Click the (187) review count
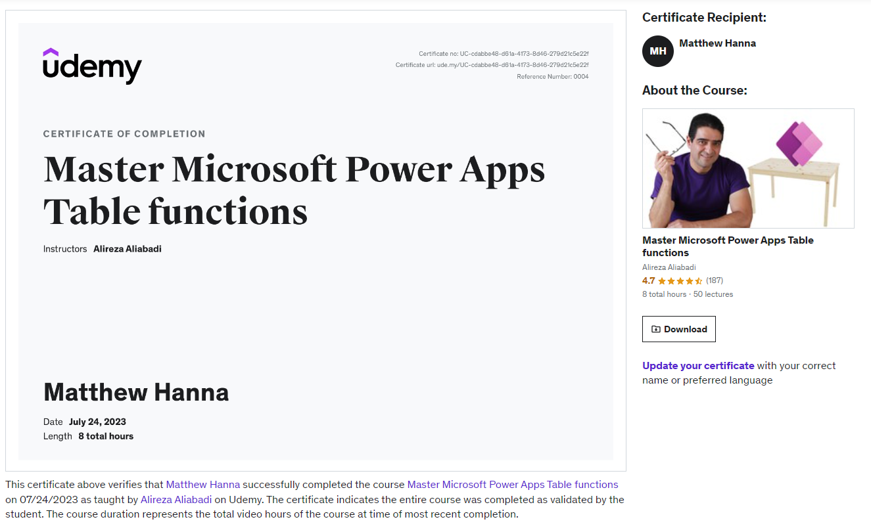Image resolution: width=871 pixels, height=532 pixels. click(x=715, y=280)
